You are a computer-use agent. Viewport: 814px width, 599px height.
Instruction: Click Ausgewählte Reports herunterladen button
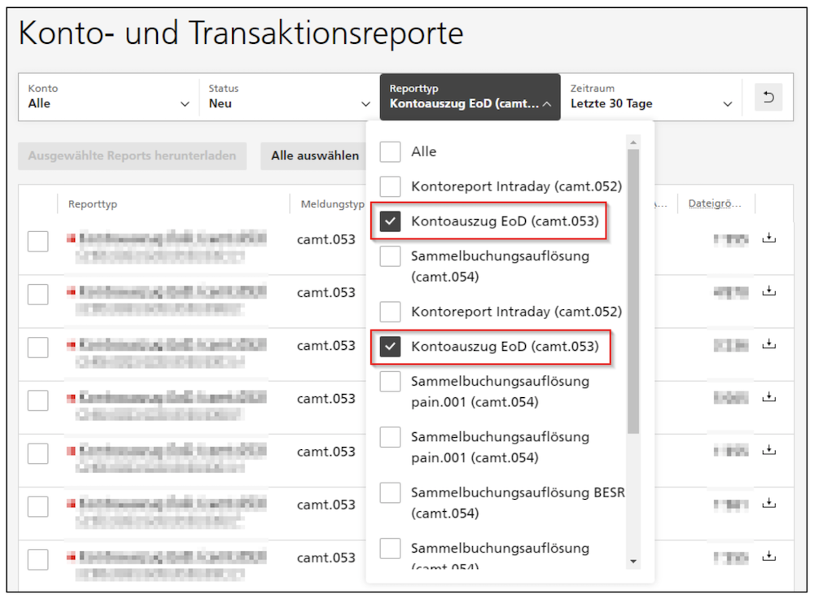click(132, 155)
